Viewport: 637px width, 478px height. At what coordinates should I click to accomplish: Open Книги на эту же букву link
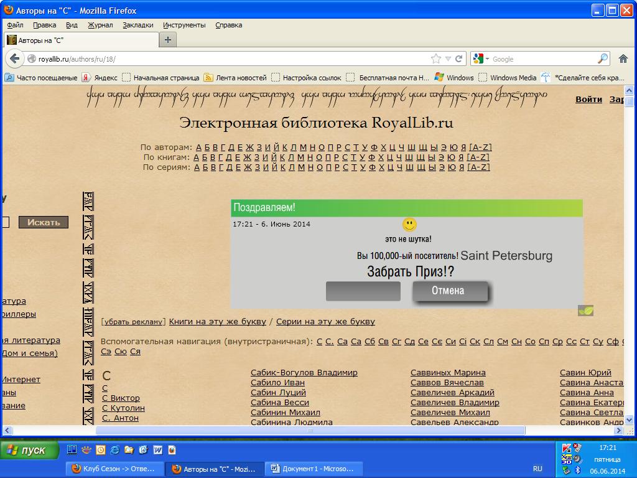217,322
